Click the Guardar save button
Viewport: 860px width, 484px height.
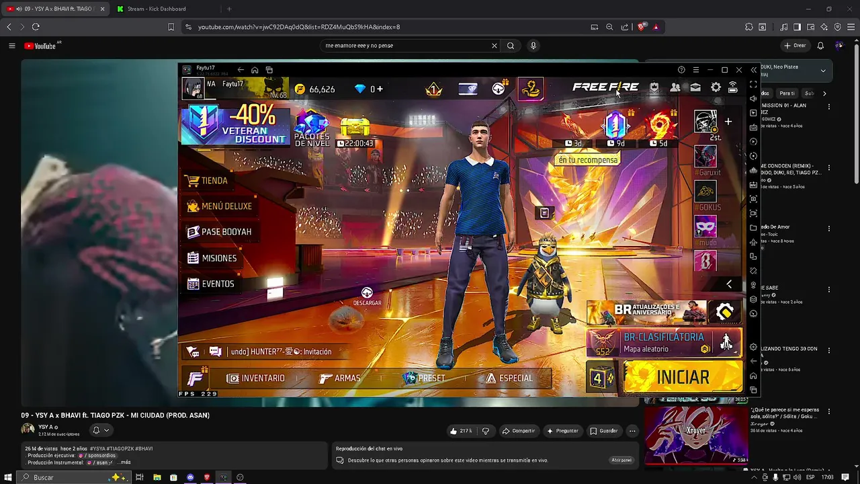click(603, 431)
